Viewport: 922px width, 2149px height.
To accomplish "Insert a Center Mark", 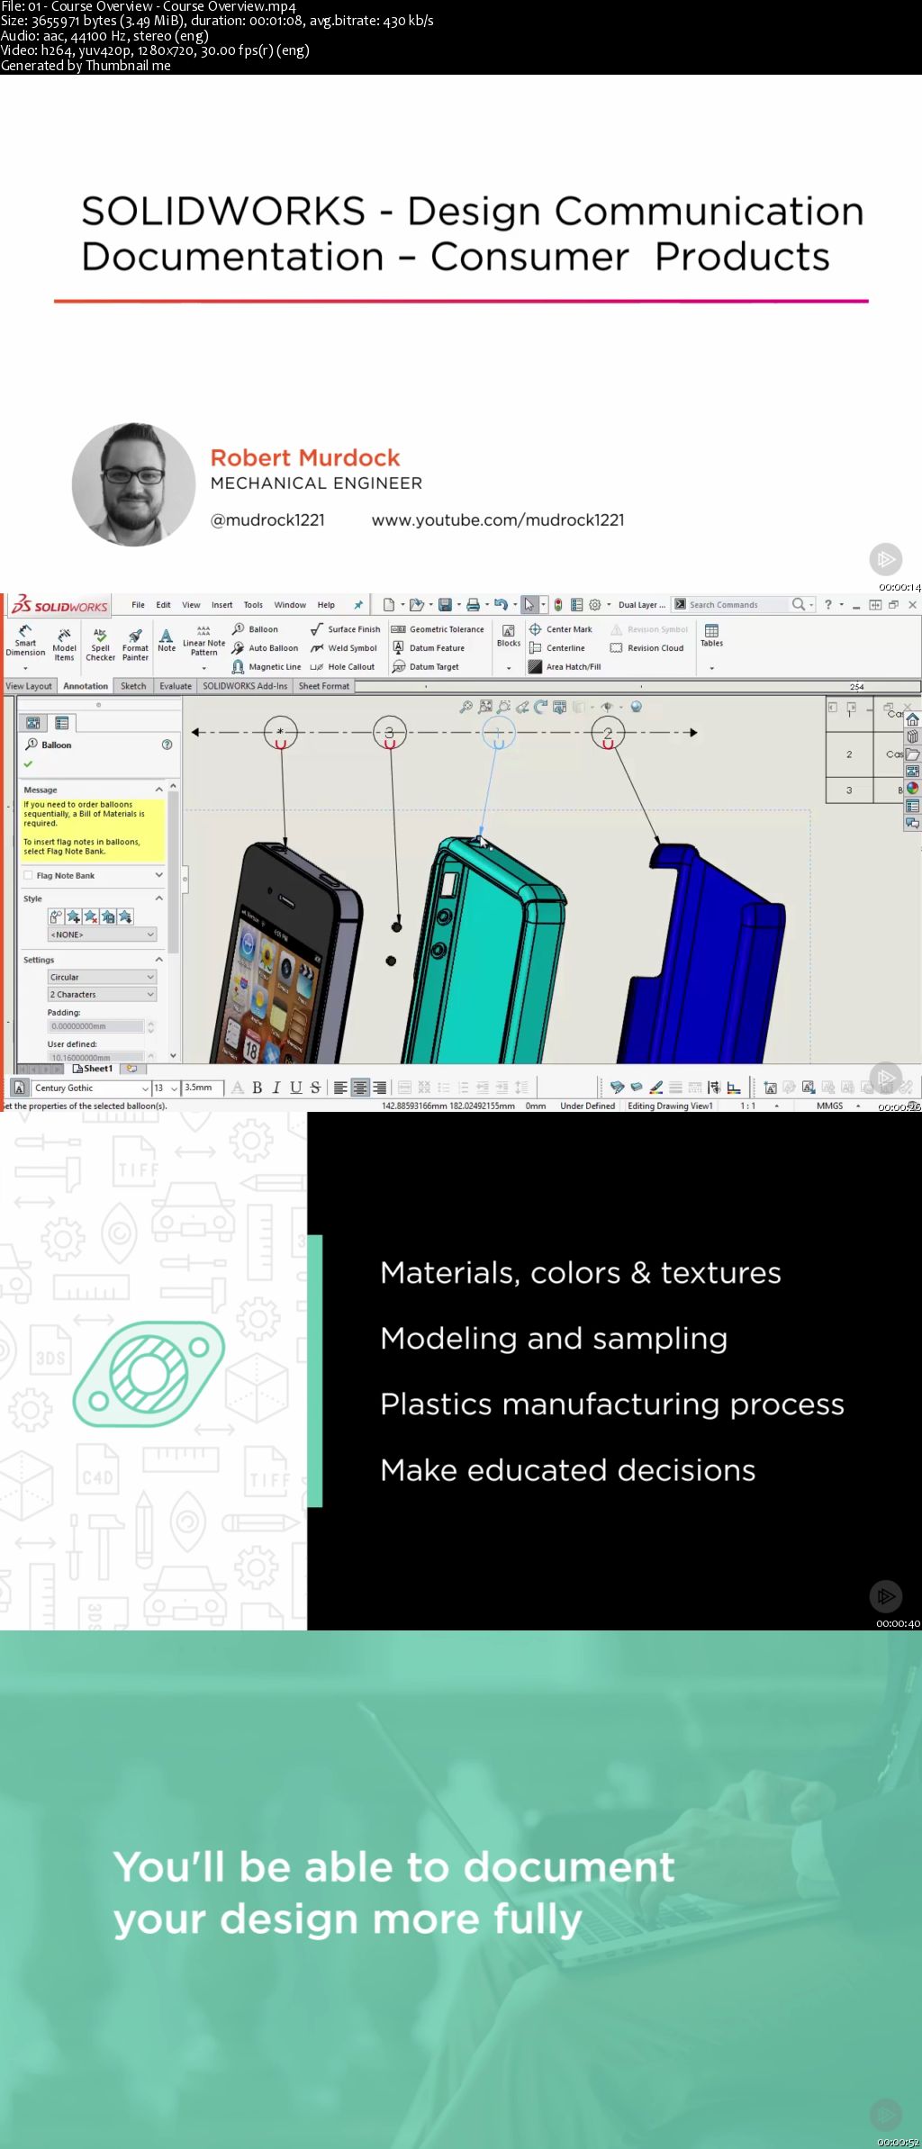I will tap(560, 629).
